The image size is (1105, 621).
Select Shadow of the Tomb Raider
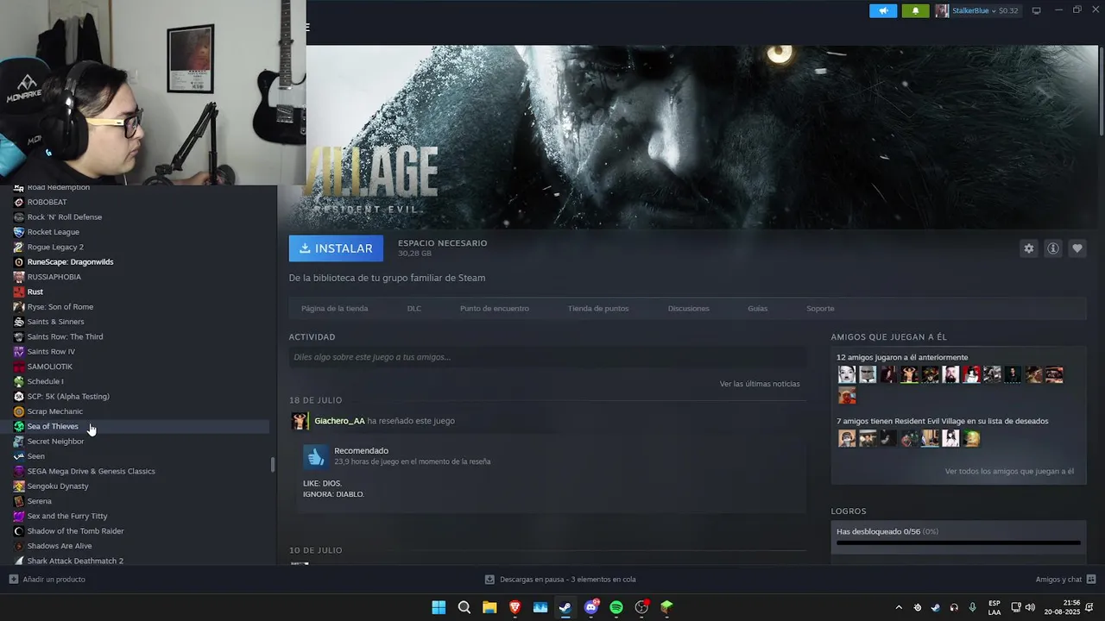click(x=75, y=531)
